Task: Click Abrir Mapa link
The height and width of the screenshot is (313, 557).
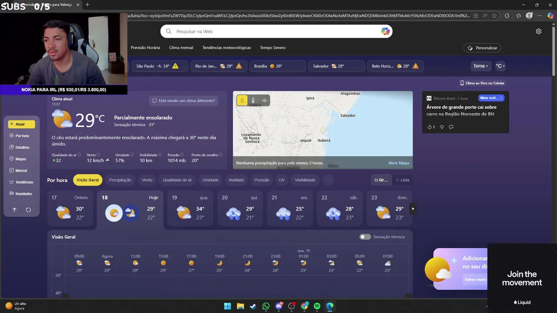Action: (399, 163)
